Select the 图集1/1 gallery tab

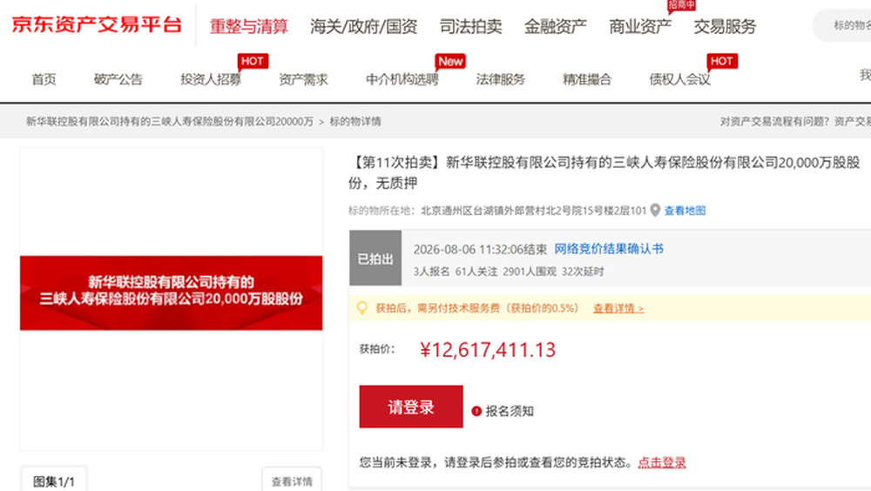[x=54, y=481]
